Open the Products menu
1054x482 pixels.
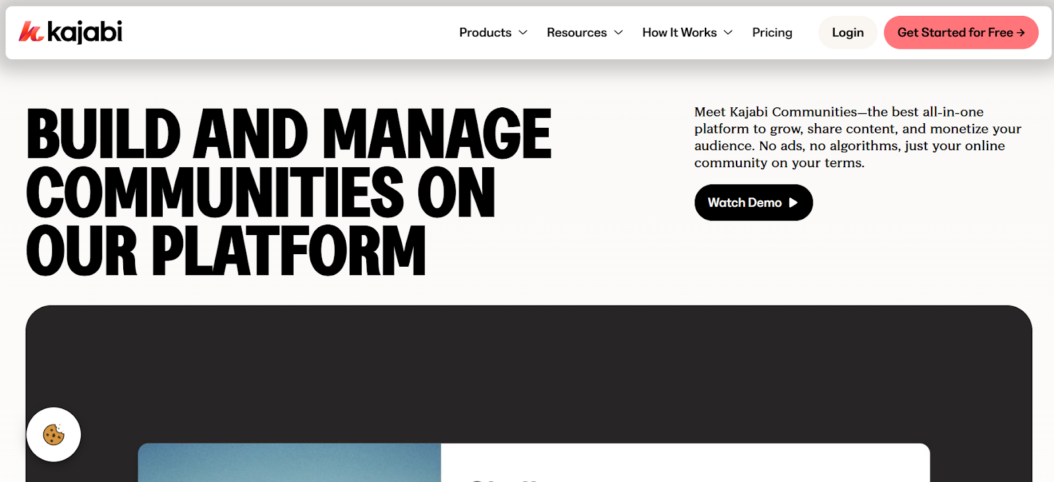click(x=485, y=32)
